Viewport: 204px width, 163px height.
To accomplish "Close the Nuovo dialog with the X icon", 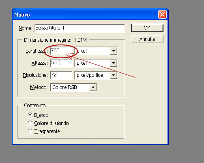I will (162, 14).
